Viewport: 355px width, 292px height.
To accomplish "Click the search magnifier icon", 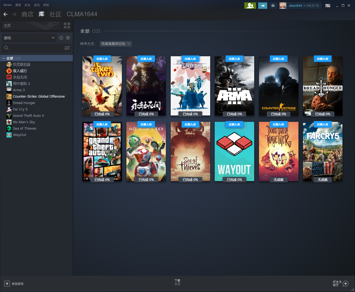I will click(x=6, y=48).
